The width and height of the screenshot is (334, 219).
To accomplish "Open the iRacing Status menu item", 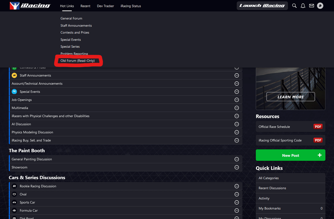I will pos(131,6).
